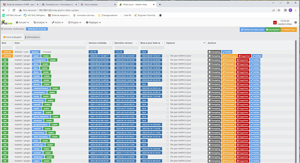This screenshot has height=163, width=300.
Task: Switch to the Informations tab
Action: point(32,37)
